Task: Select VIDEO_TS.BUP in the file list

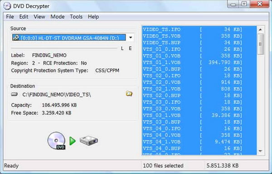Action: point(199,42)
